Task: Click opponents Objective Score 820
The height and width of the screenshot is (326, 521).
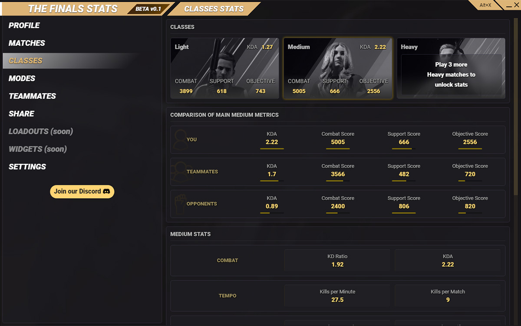Action: pos(470,206)
